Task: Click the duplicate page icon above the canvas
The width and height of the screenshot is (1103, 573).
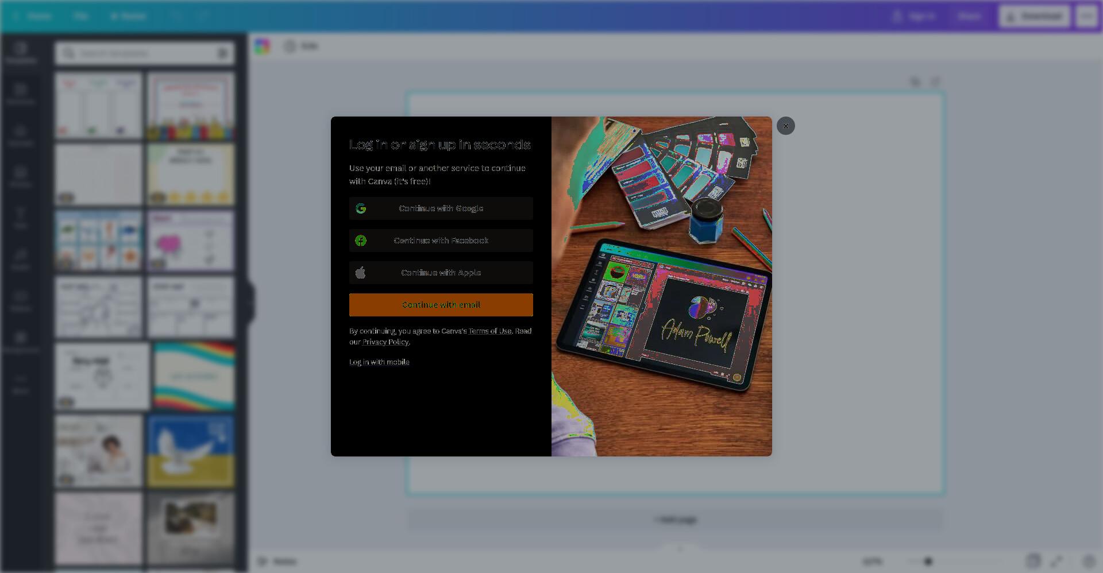Action: pos(915,82)
